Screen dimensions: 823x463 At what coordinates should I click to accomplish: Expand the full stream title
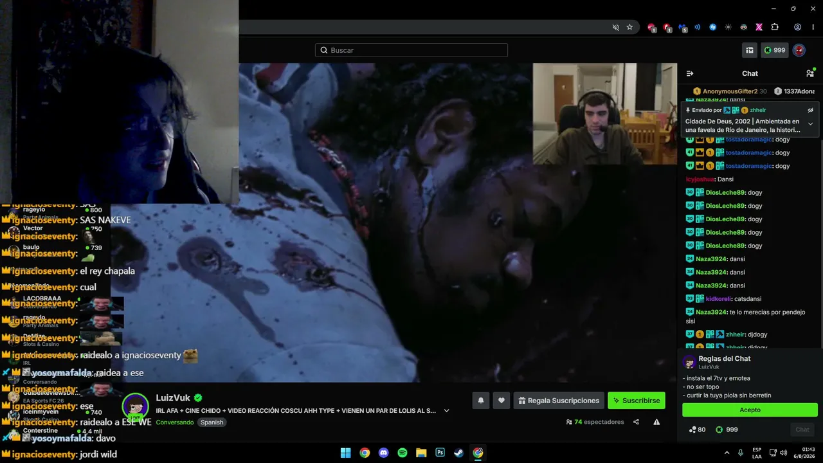point(446,410)
